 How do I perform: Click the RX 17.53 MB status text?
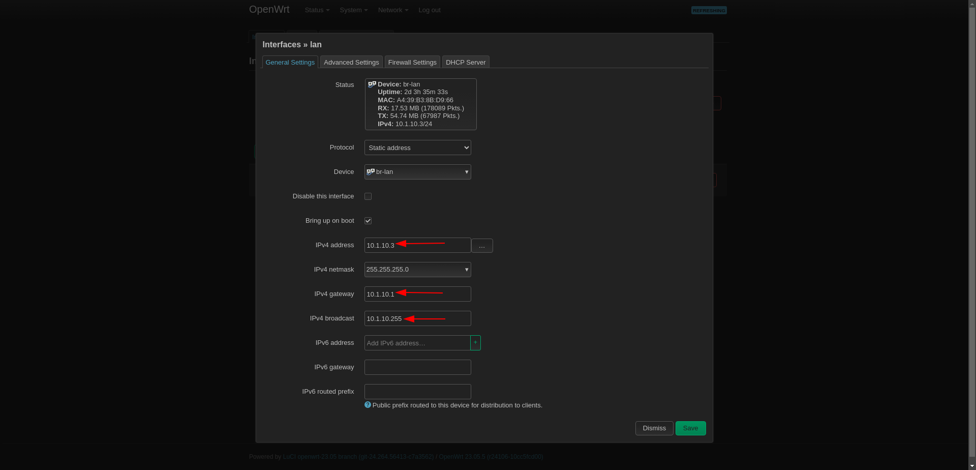pos(421,108)
